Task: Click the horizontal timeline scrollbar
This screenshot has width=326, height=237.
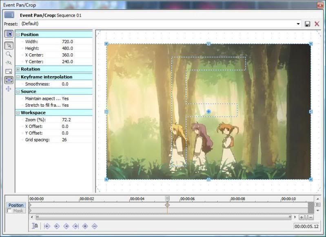Action: [x=163, y=217]
